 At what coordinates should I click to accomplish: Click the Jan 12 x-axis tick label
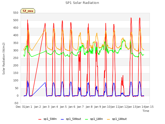pos(123,107)
